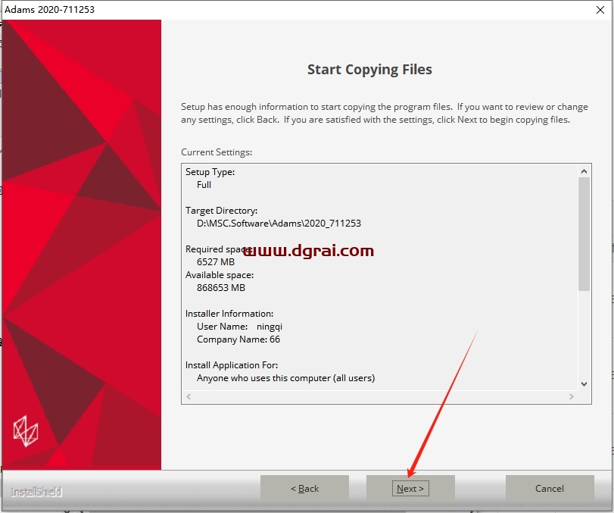Click the "Available space:" label
This screenshot has width=614, height=513.
coord(220,275)
